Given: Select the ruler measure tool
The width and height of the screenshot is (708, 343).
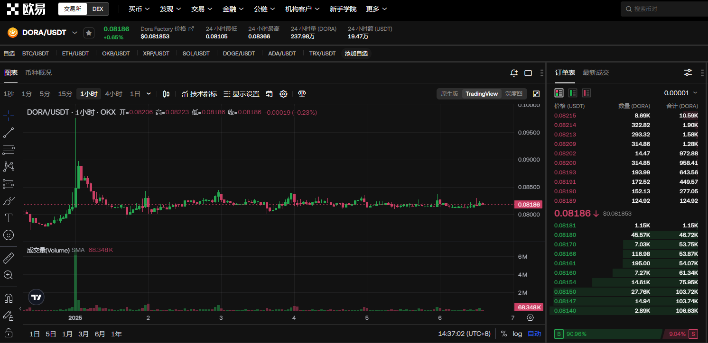Looking at the screenshot, I should (x=9, y=258).
